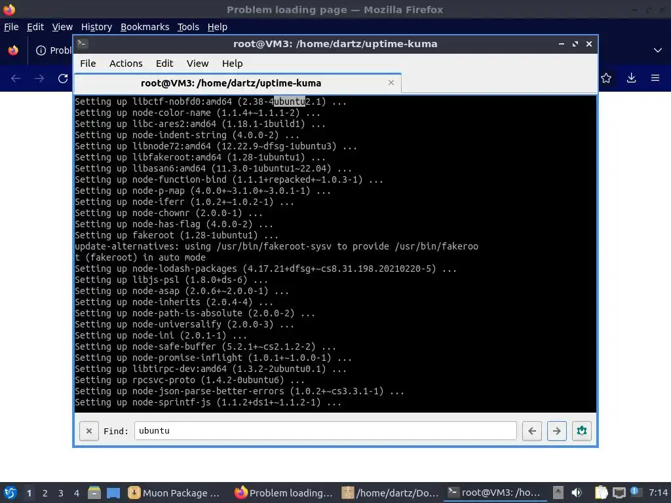Close the root@VM3 terminal tab
671x503 pixels.
[x=391, y=83]
